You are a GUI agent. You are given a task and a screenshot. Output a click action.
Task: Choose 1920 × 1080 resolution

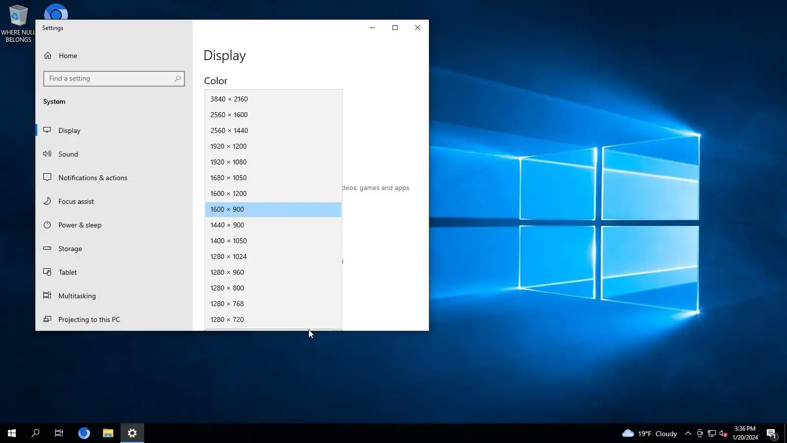[x=273, y=162]
